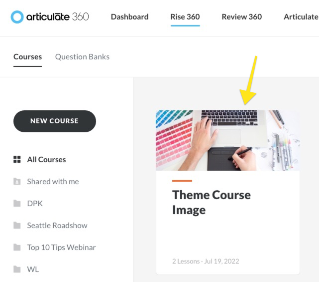Open the Dashboard menu item
The height and width of the screenshot is (282, 319).
(129, 17)
